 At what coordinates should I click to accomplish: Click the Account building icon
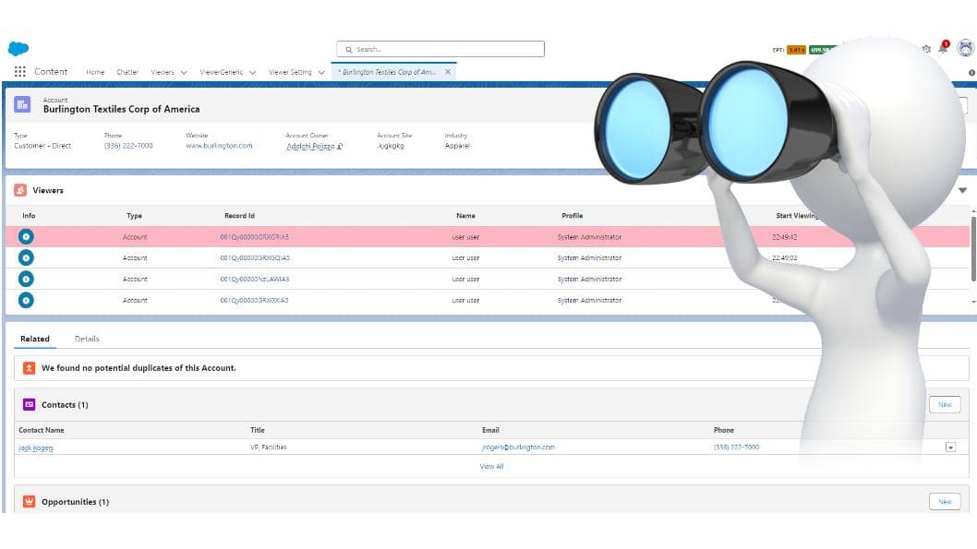coord(22,104)
